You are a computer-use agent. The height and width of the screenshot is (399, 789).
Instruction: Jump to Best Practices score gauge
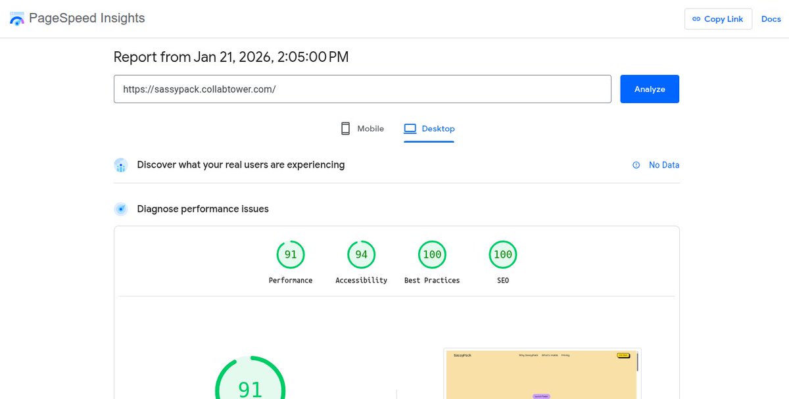(x=432, y=254)
